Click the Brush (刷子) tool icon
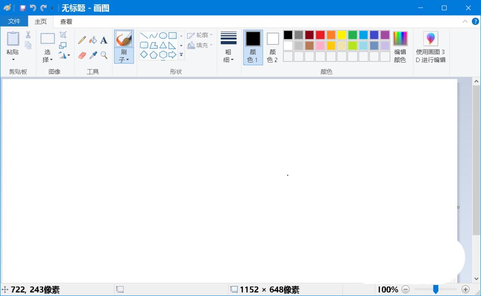Screen dimensions: 481x296 124,39
